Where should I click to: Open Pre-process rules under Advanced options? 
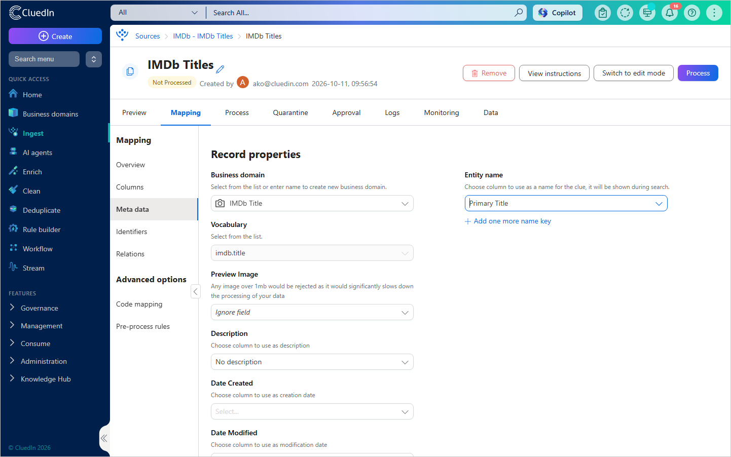click(x=154, y=326)
